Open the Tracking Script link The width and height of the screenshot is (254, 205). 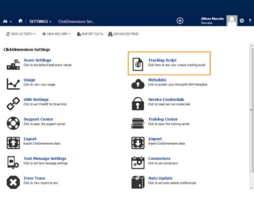tap(162, 60)
